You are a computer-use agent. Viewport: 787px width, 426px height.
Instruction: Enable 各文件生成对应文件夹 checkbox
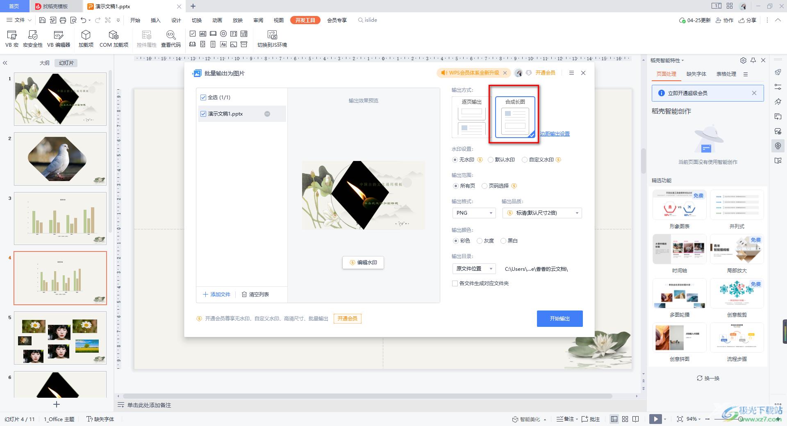pos(455,283)
